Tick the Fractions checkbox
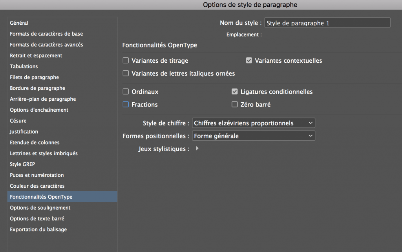Screen dimensions: 402x252 [126, 105]
